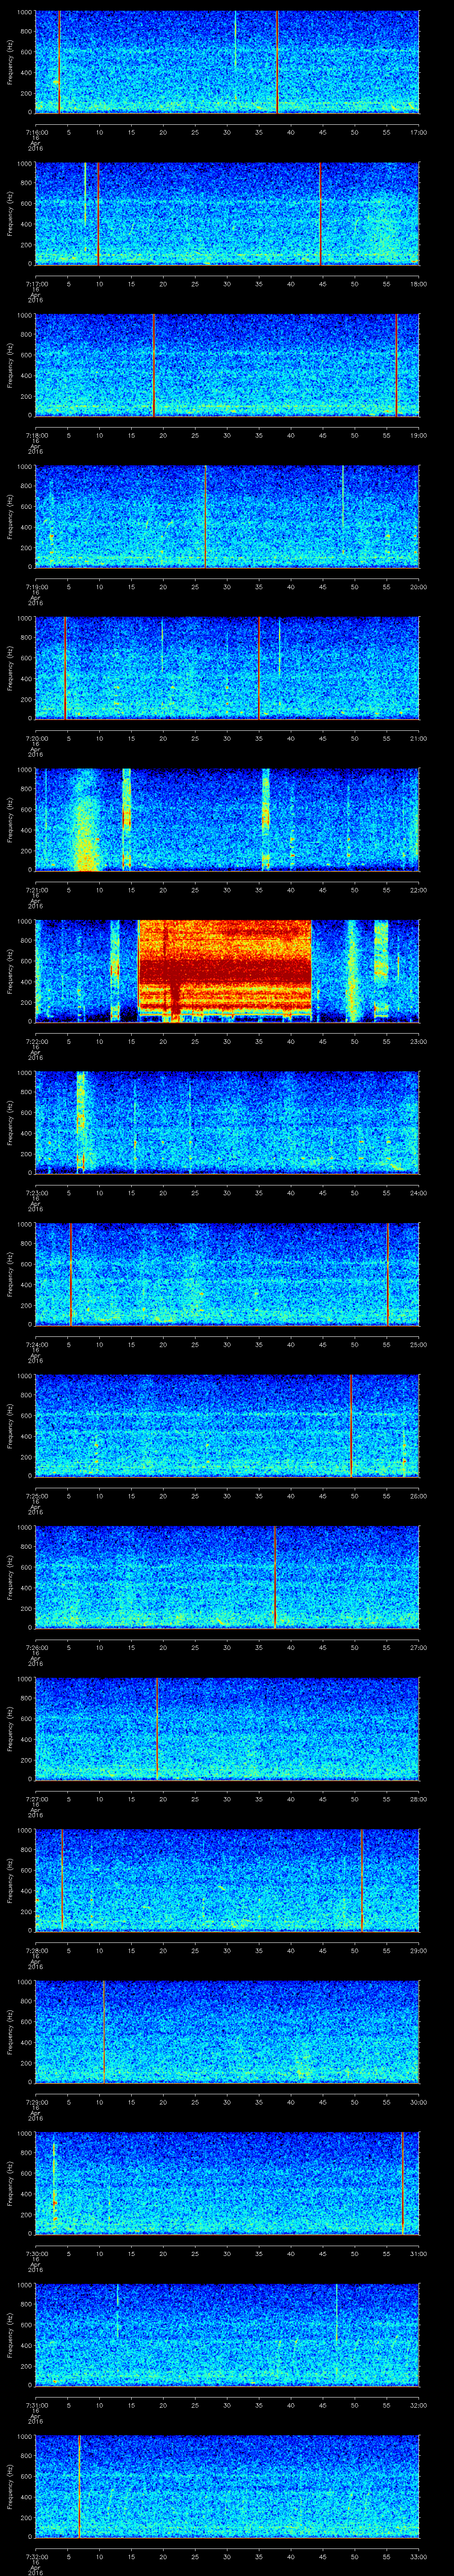This screenshot has height=2576, width=454.
Task: Click the vertical line near 37 seconds in 7:26:00 panel
Action: (x=274, y=1577)
